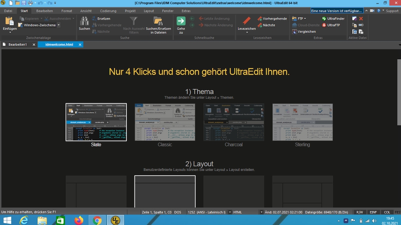Click the Kopieren copy icon
This screenshot has width=401, height=225.
coord(22,19)
